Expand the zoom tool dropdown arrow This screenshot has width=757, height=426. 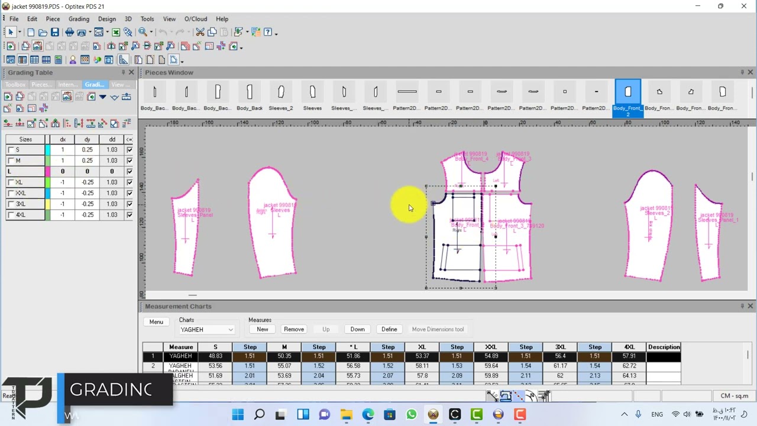point(151,32)
